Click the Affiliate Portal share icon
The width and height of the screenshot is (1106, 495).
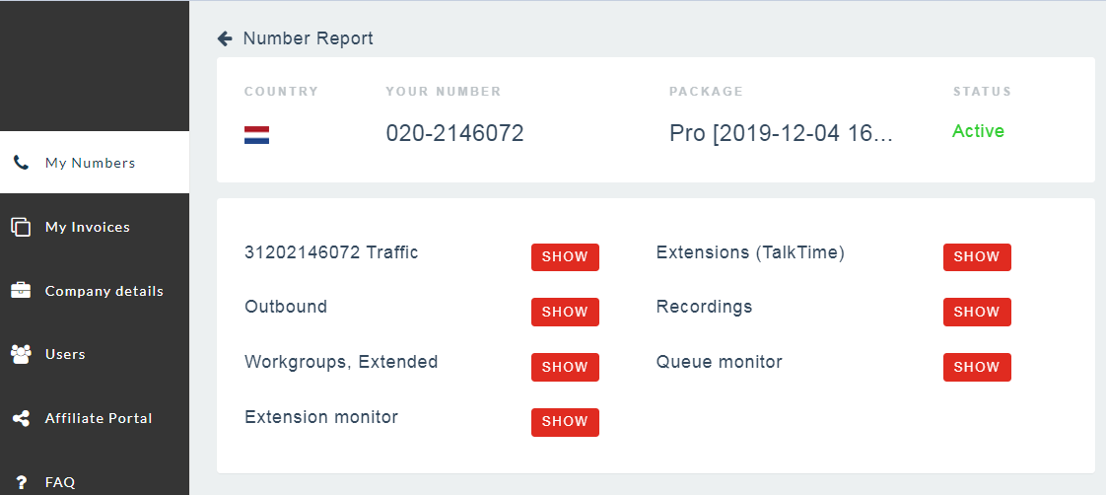[21, 418]
